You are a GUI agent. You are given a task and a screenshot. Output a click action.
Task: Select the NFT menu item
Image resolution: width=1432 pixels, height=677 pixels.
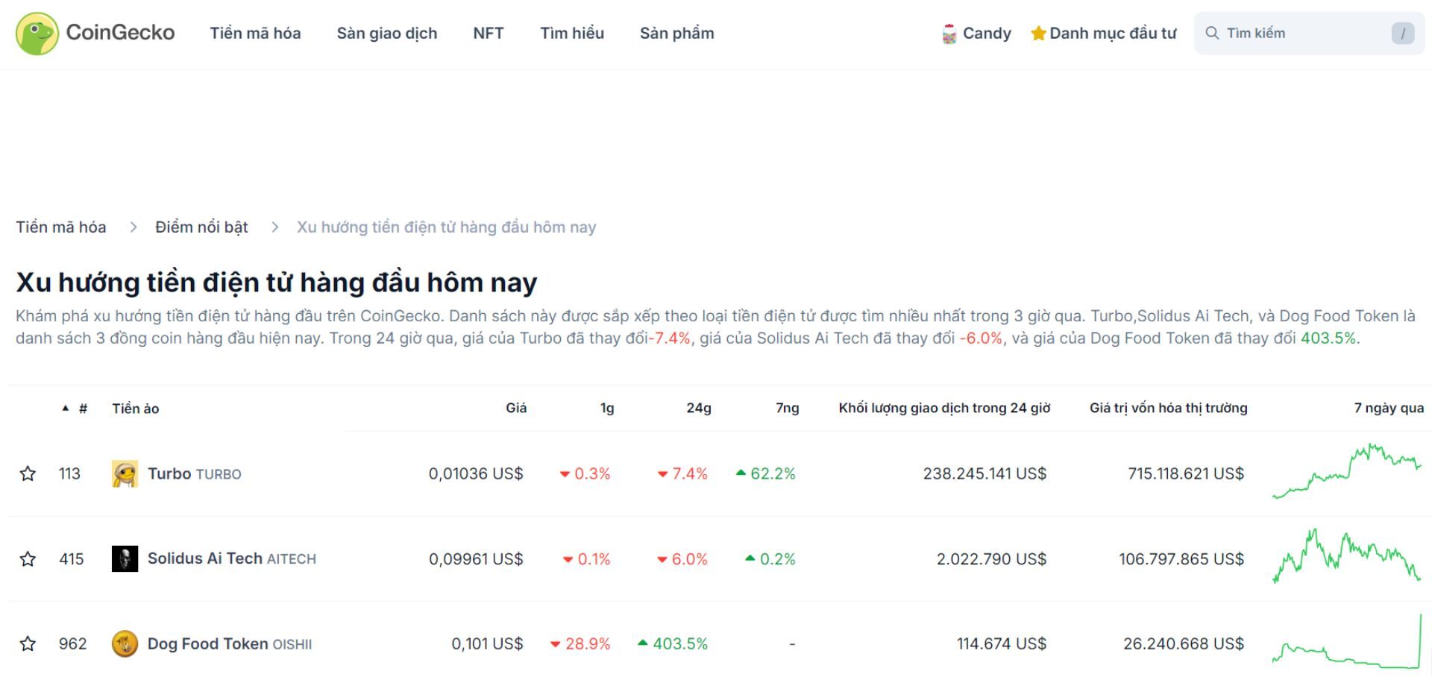tap(488, 33)
